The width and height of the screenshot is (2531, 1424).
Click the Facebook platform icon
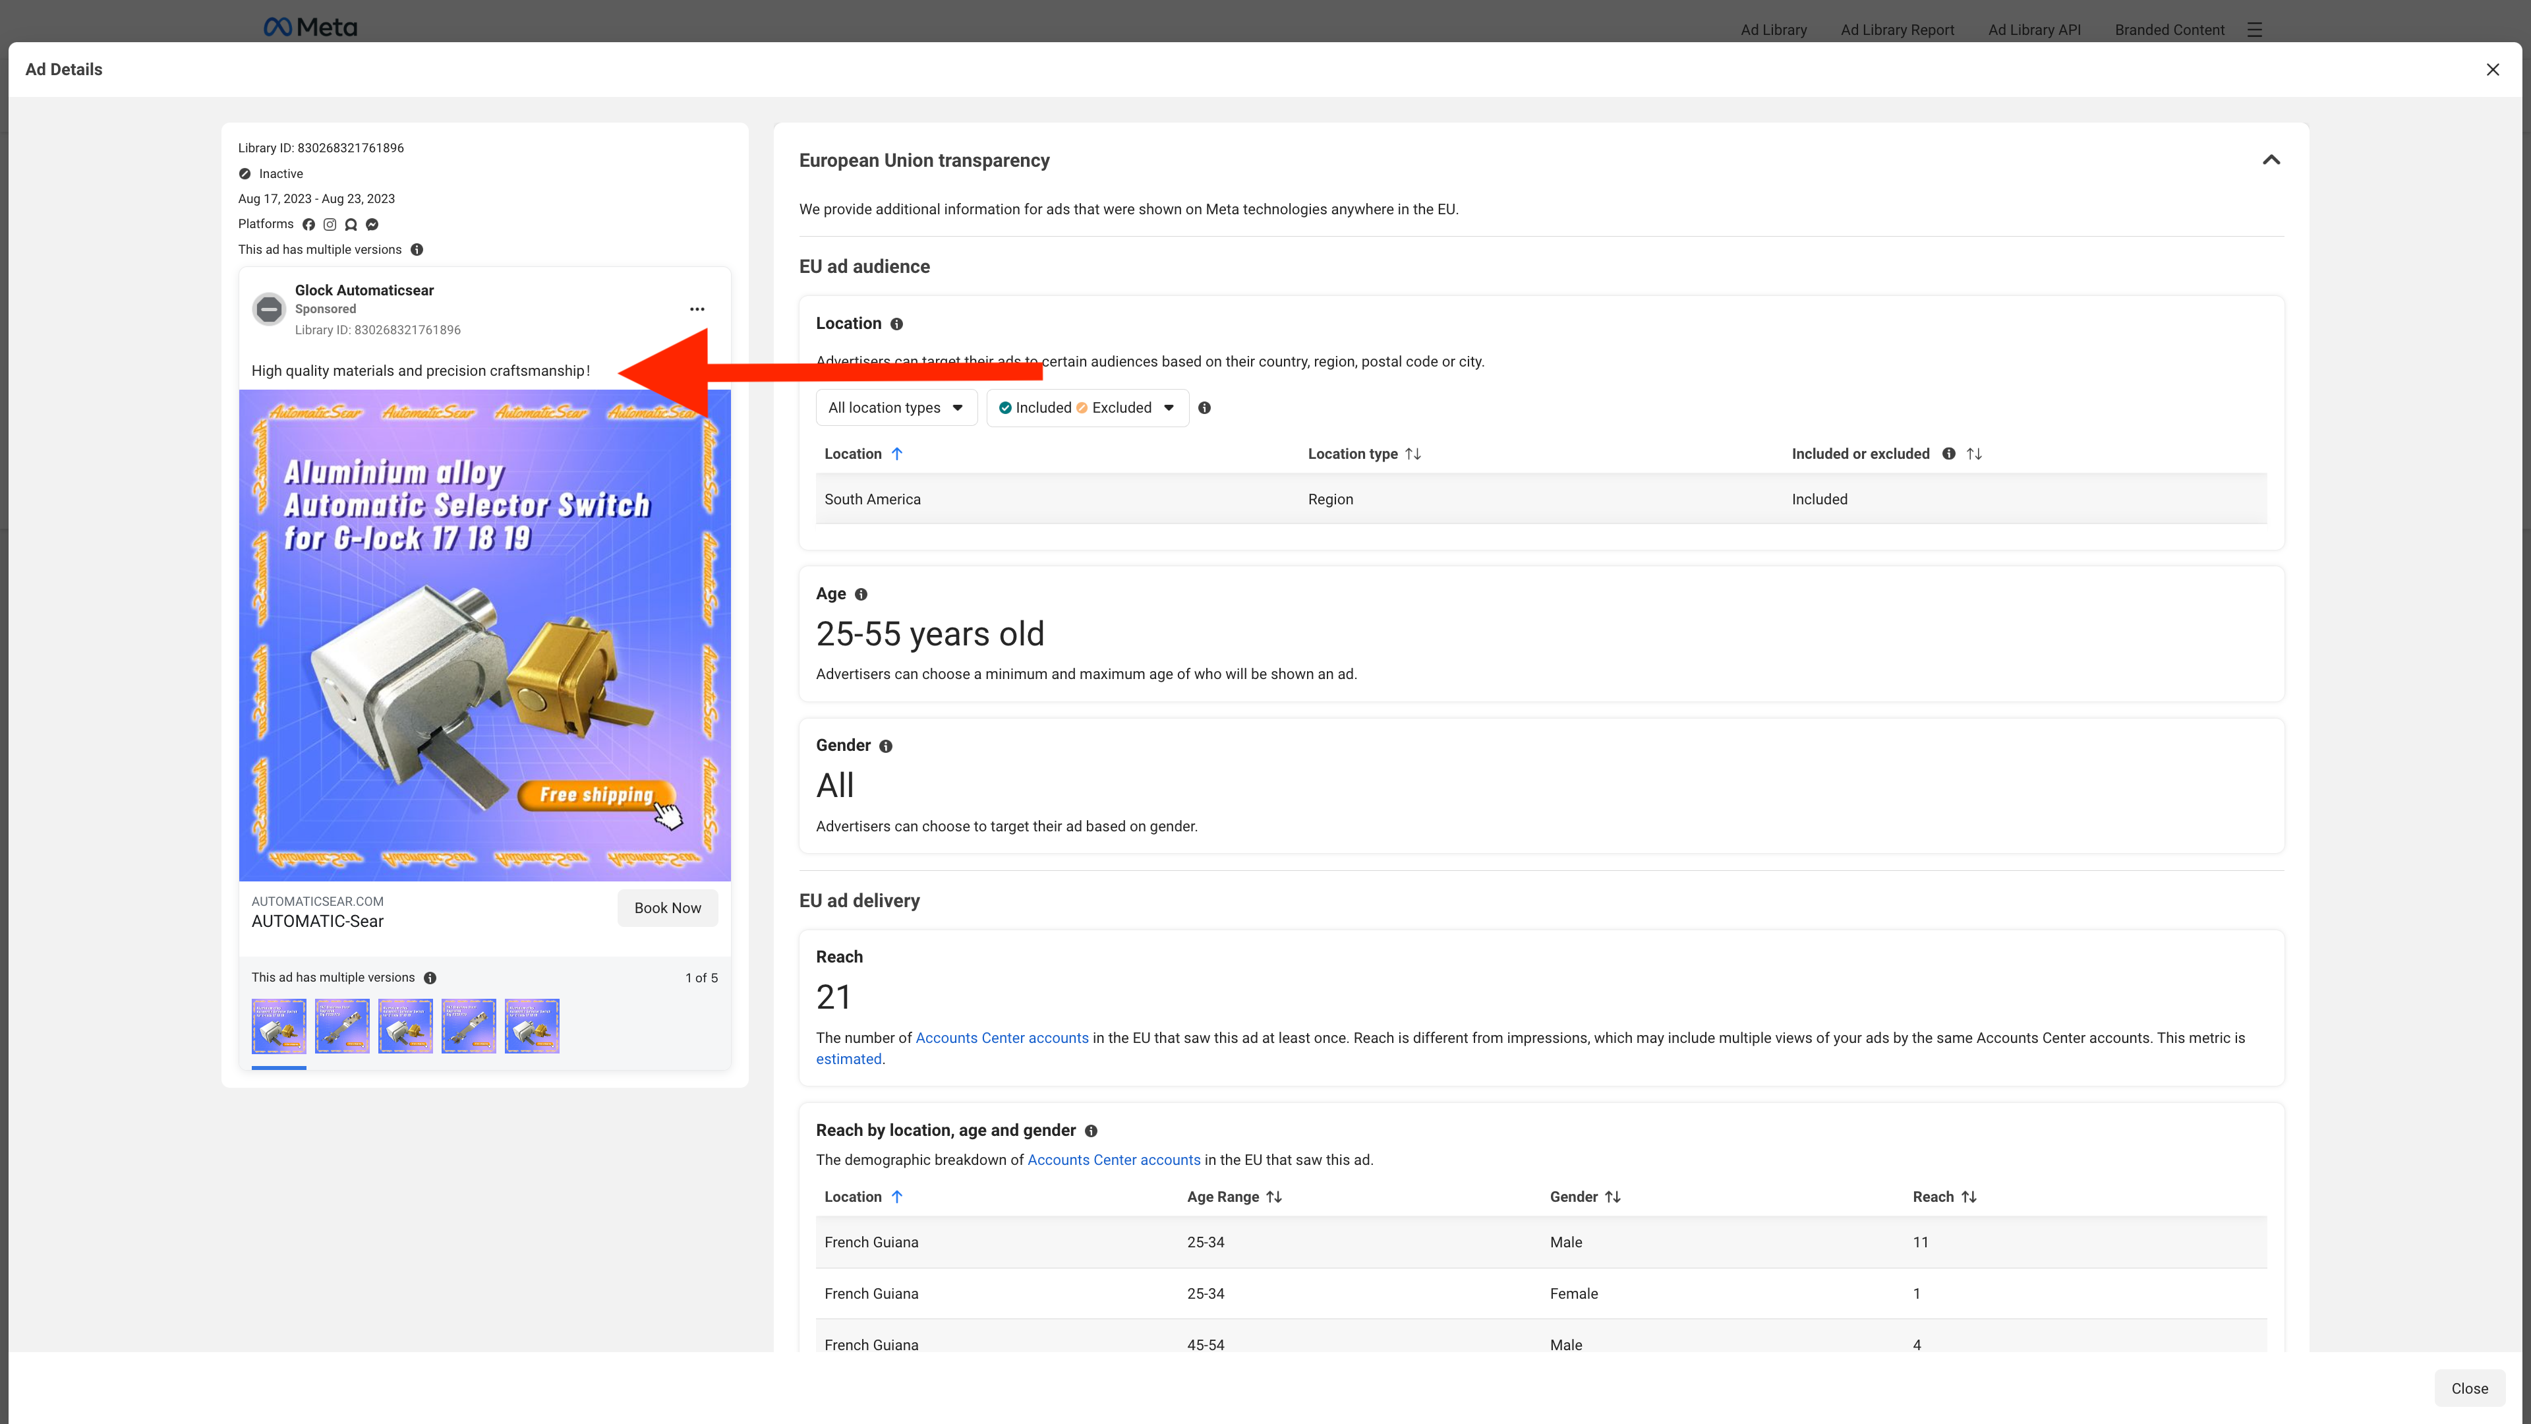coord(308,224)
